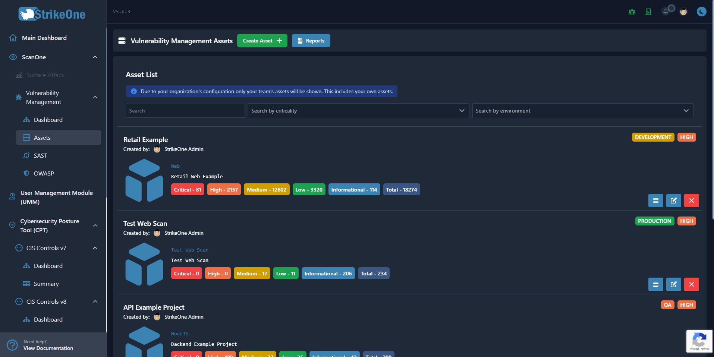Open the Test Web Scan asset details list
Screen dimensions: 714x357
(655, 284)
